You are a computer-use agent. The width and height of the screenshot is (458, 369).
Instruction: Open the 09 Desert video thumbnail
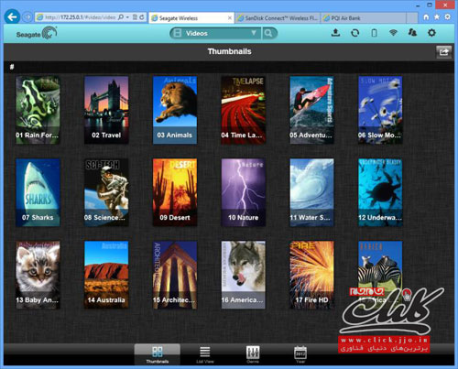175,192
